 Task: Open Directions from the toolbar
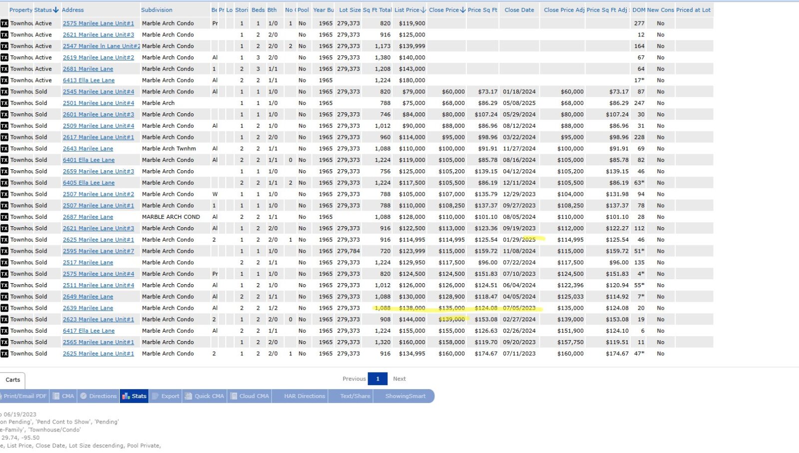[x=98, y=396]
